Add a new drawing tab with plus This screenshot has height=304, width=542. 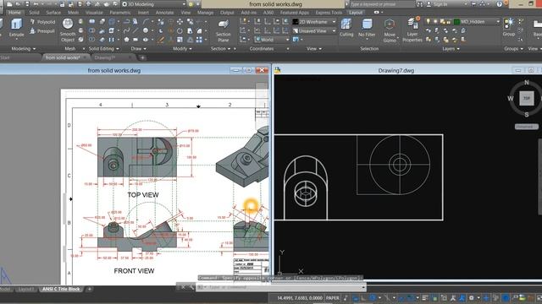coord(143,57)
